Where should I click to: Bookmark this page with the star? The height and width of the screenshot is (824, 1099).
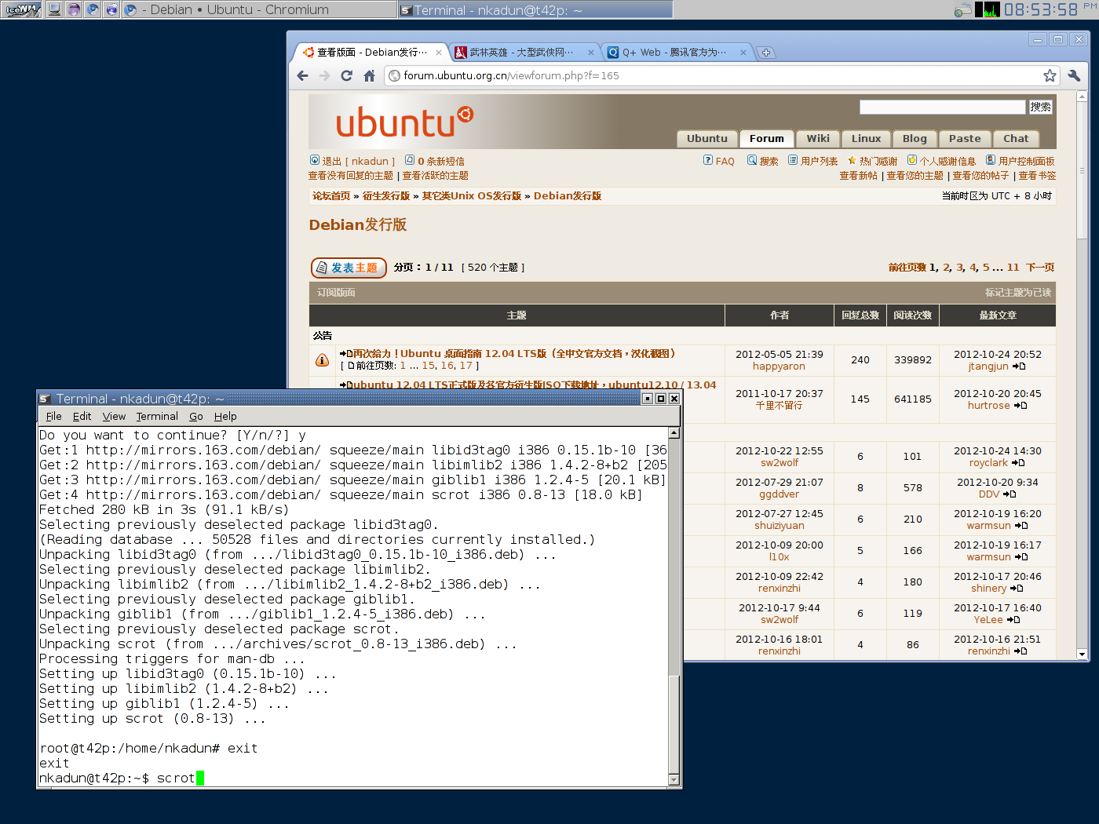[1050, 75]
